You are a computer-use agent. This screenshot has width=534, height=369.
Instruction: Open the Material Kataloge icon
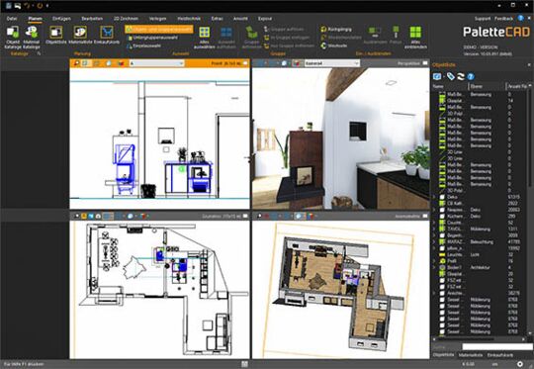[32, 37]
